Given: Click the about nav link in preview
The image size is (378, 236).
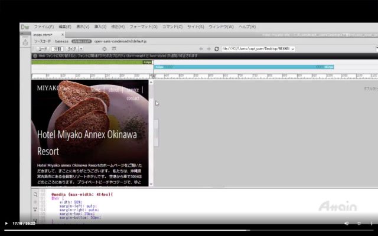Looking at the screenshot, I should click(113, 90).
